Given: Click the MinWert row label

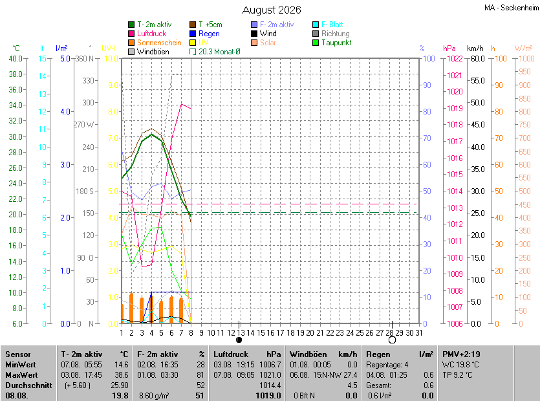Looking at the screenshot, I should [20, 365].
